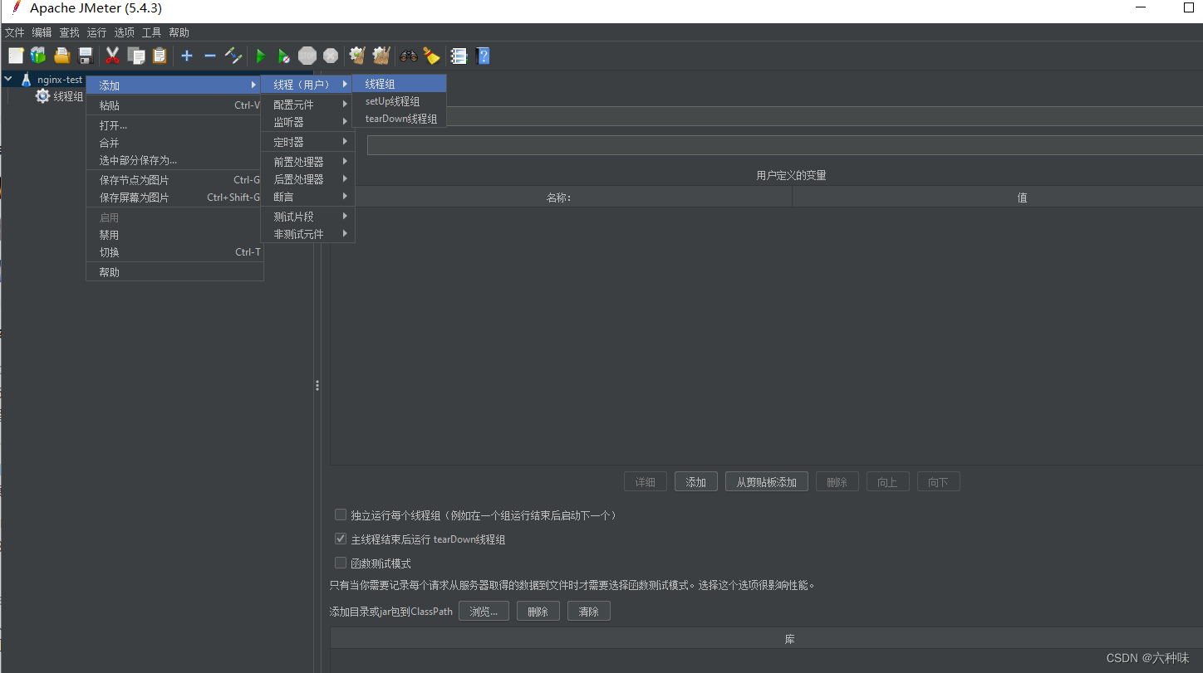Click the 清除 button
Screen dimensions: 1203x673
[589, 612]
